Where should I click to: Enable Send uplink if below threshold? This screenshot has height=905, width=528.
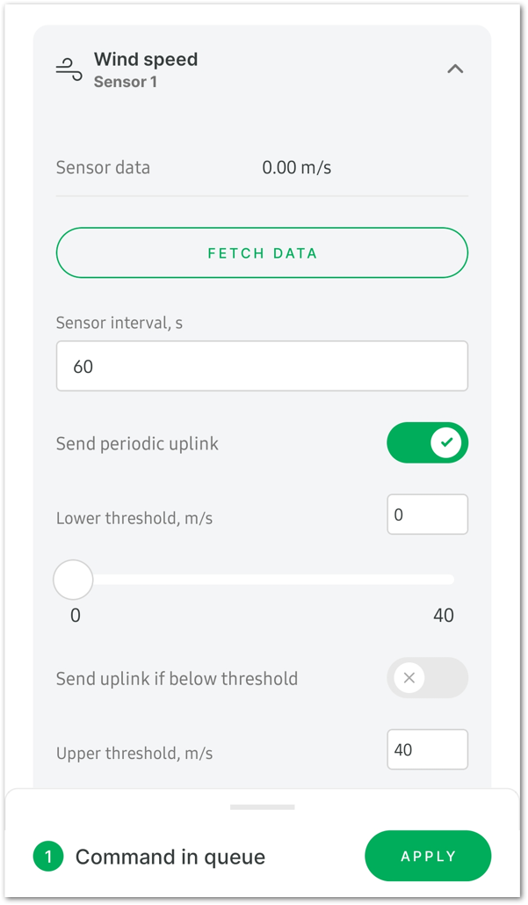(428, 677)
